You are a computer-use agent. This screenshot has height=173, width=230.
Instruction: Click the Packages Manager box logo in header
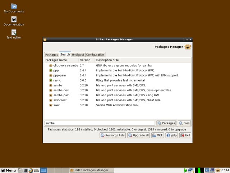(x=188, y=47)
